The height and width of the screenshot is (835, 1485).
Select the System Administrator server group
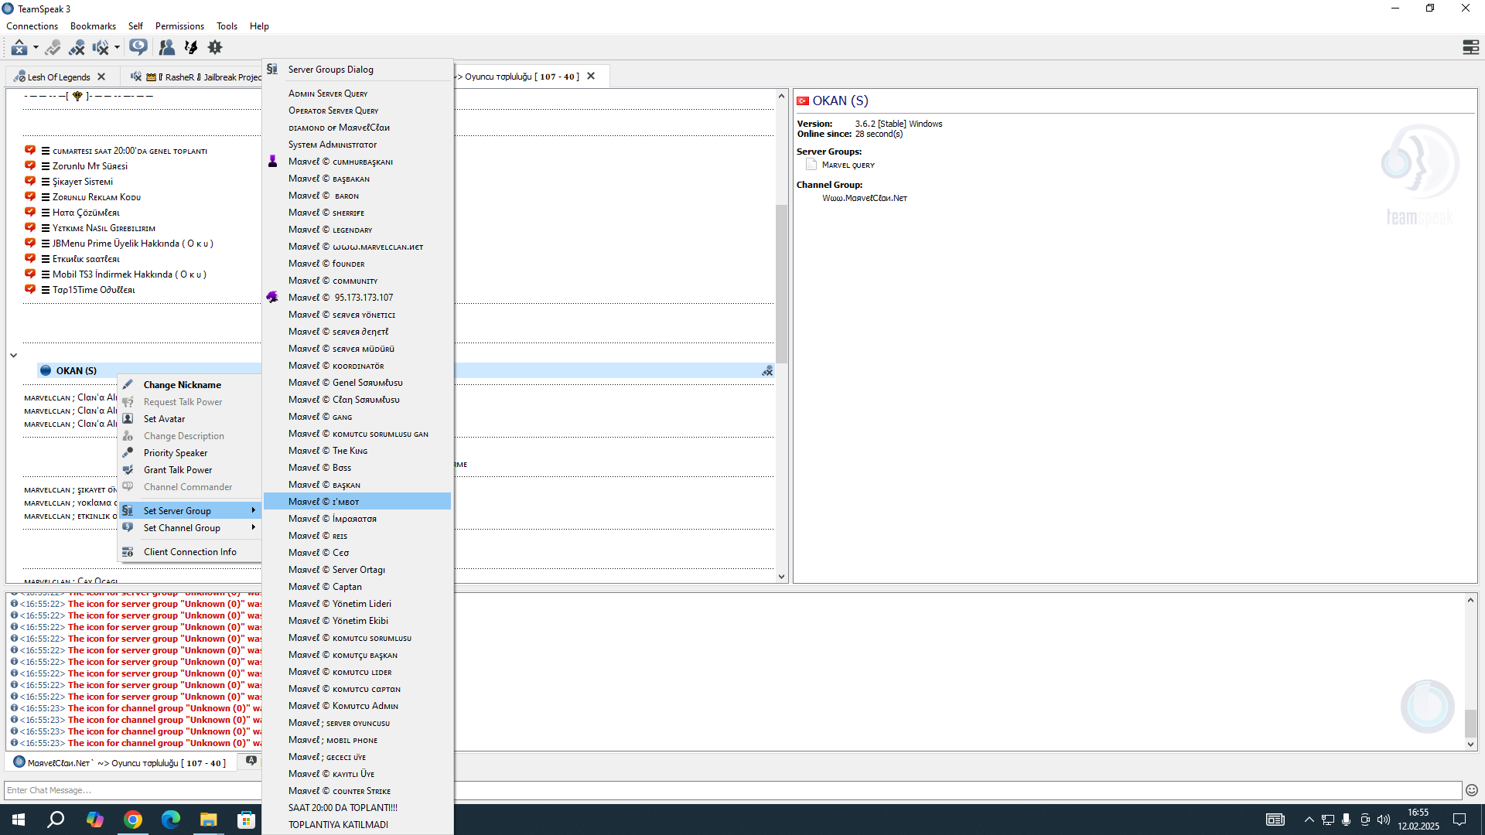(357, 145)
